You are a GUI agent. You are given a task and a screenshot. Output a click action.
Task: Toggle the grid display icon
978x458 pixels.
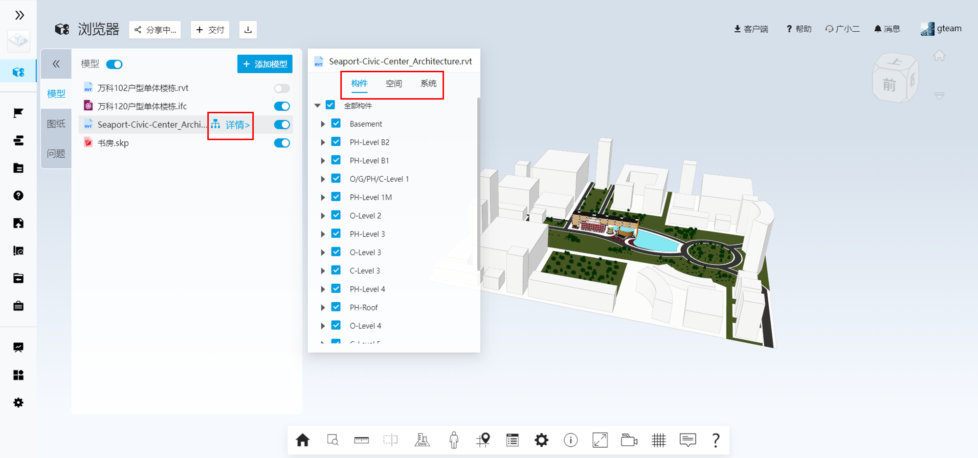659,440
